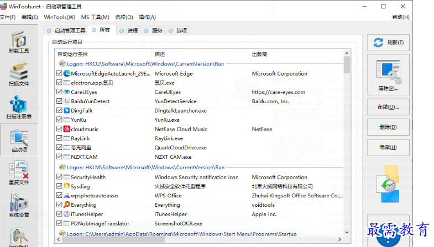Click the horizontal scrollbar right arrow
The image size is (434, 247).
tap(340, 239)
